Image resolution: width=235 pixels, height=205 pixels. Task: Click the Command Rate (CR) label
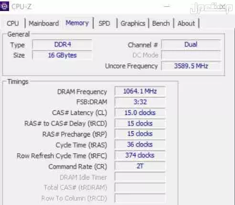78,167
